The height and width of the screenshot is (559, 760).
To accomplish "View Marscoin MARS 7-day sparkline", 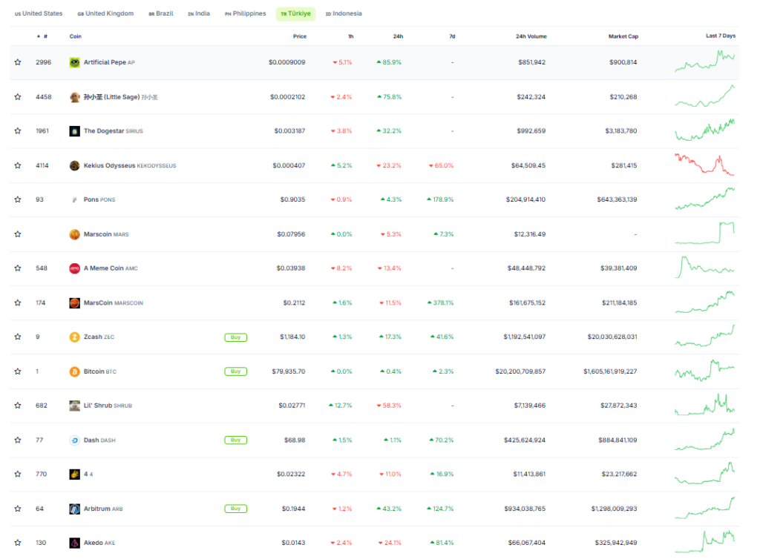I will [705, 233].
